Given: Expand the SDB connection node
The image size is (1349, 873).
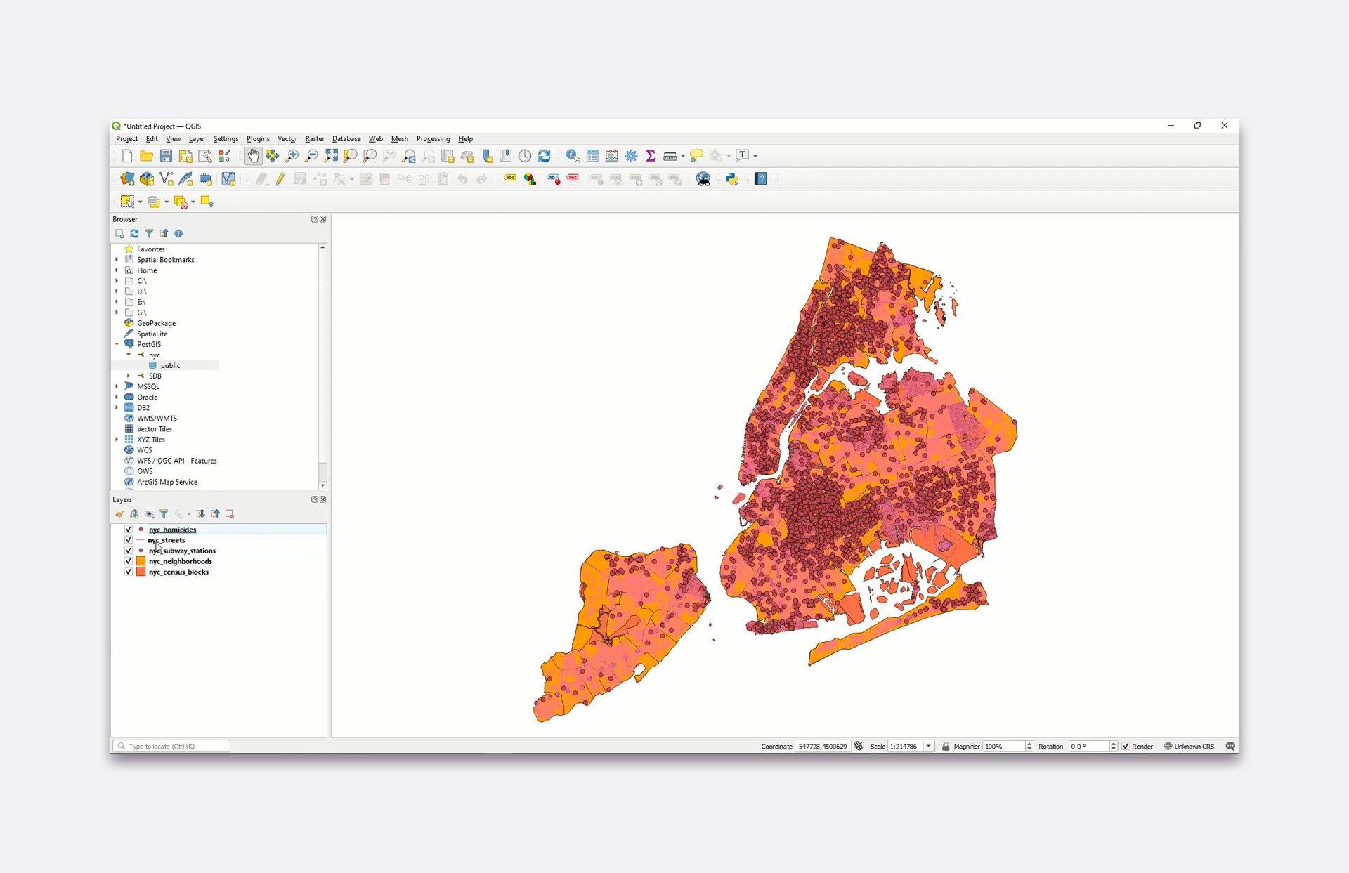Looking at the screenshot, I should point(129,376).
